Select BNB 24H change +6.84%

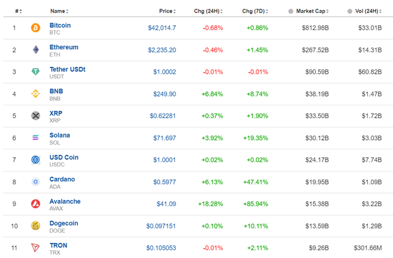[212, 94]
